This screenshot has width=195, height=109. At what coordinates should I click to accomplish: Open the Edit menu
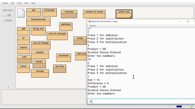pos(12,3)
